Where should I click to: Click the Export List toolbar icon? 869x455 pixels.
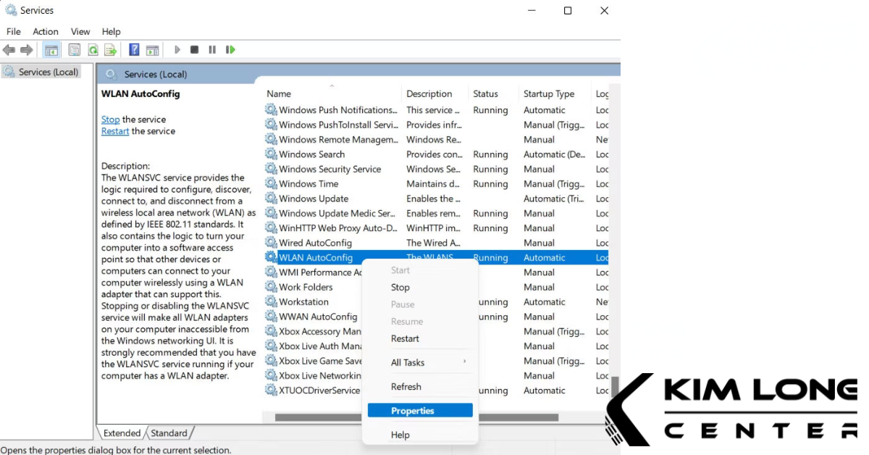pyautogui.click(x=110, y=50)
